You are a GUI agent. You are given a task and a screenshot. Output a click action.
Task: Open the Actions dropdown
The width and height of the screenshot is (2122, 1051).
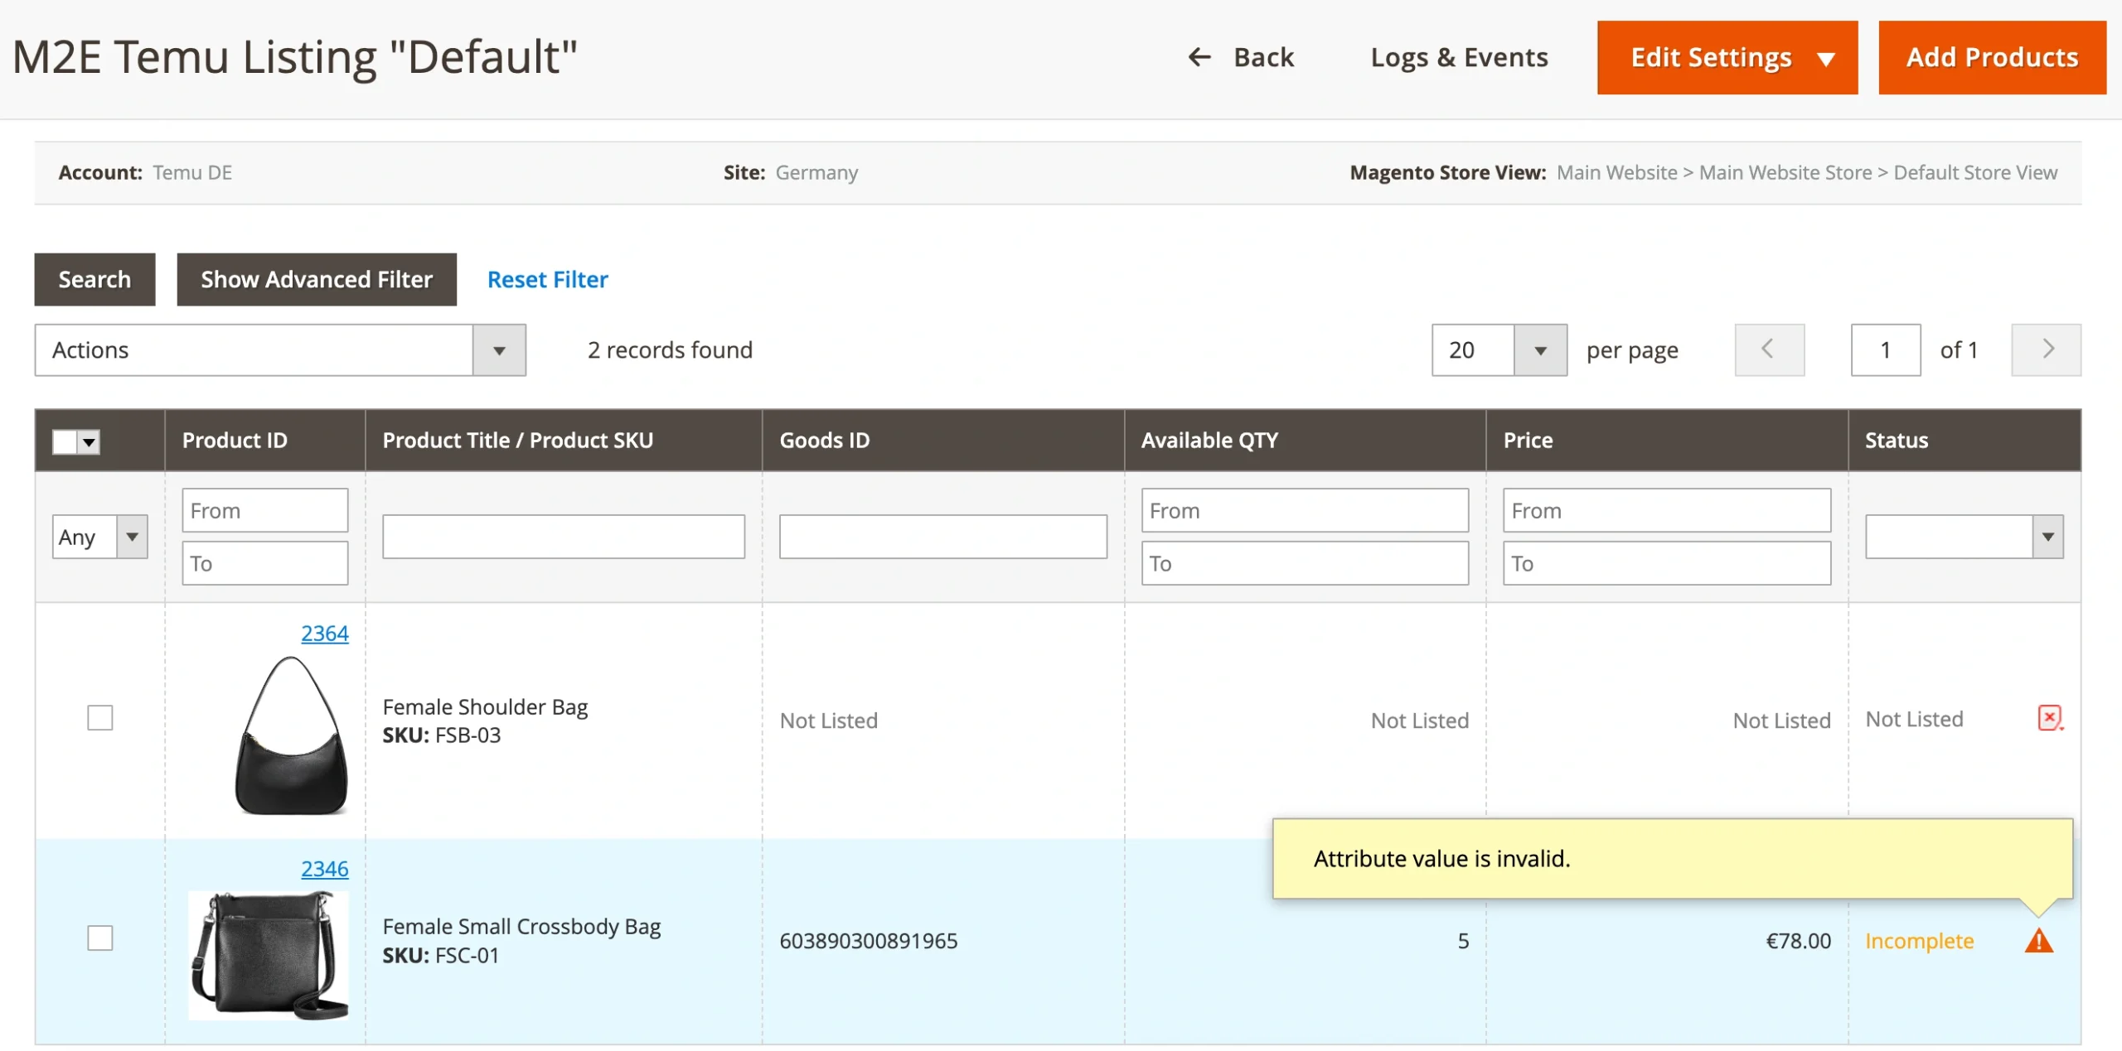(x=280, y=350)
